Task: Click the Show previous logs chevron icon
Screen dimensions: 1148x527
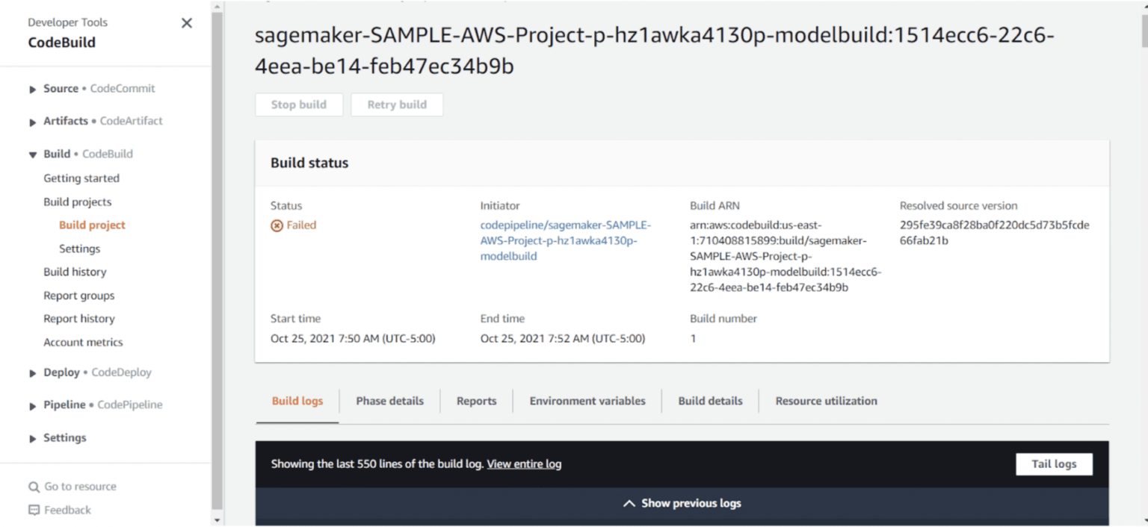Action: [629, 504]
